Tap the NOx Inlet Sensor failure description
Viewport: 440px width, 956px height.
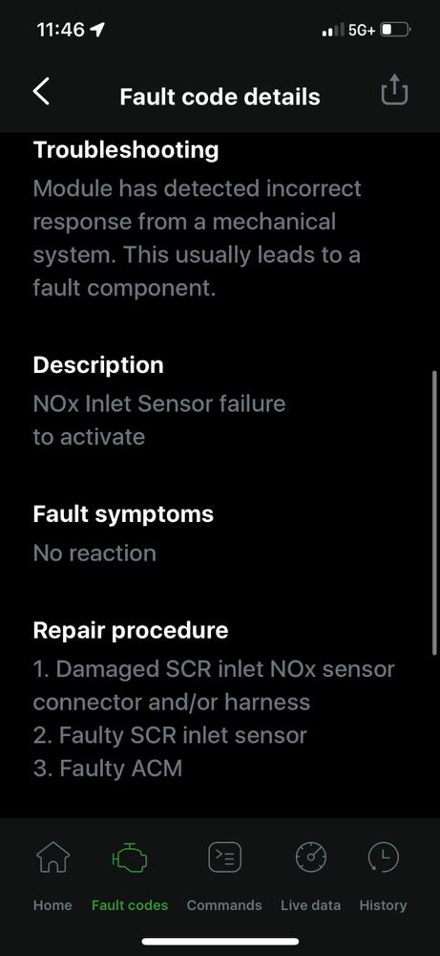tap(158, 420)
